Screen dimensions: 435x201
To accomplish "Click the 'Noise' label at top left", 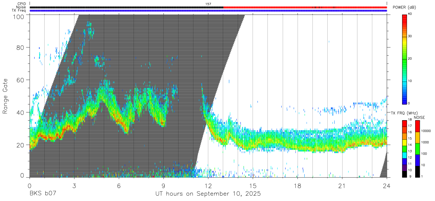I will point(22,7).
